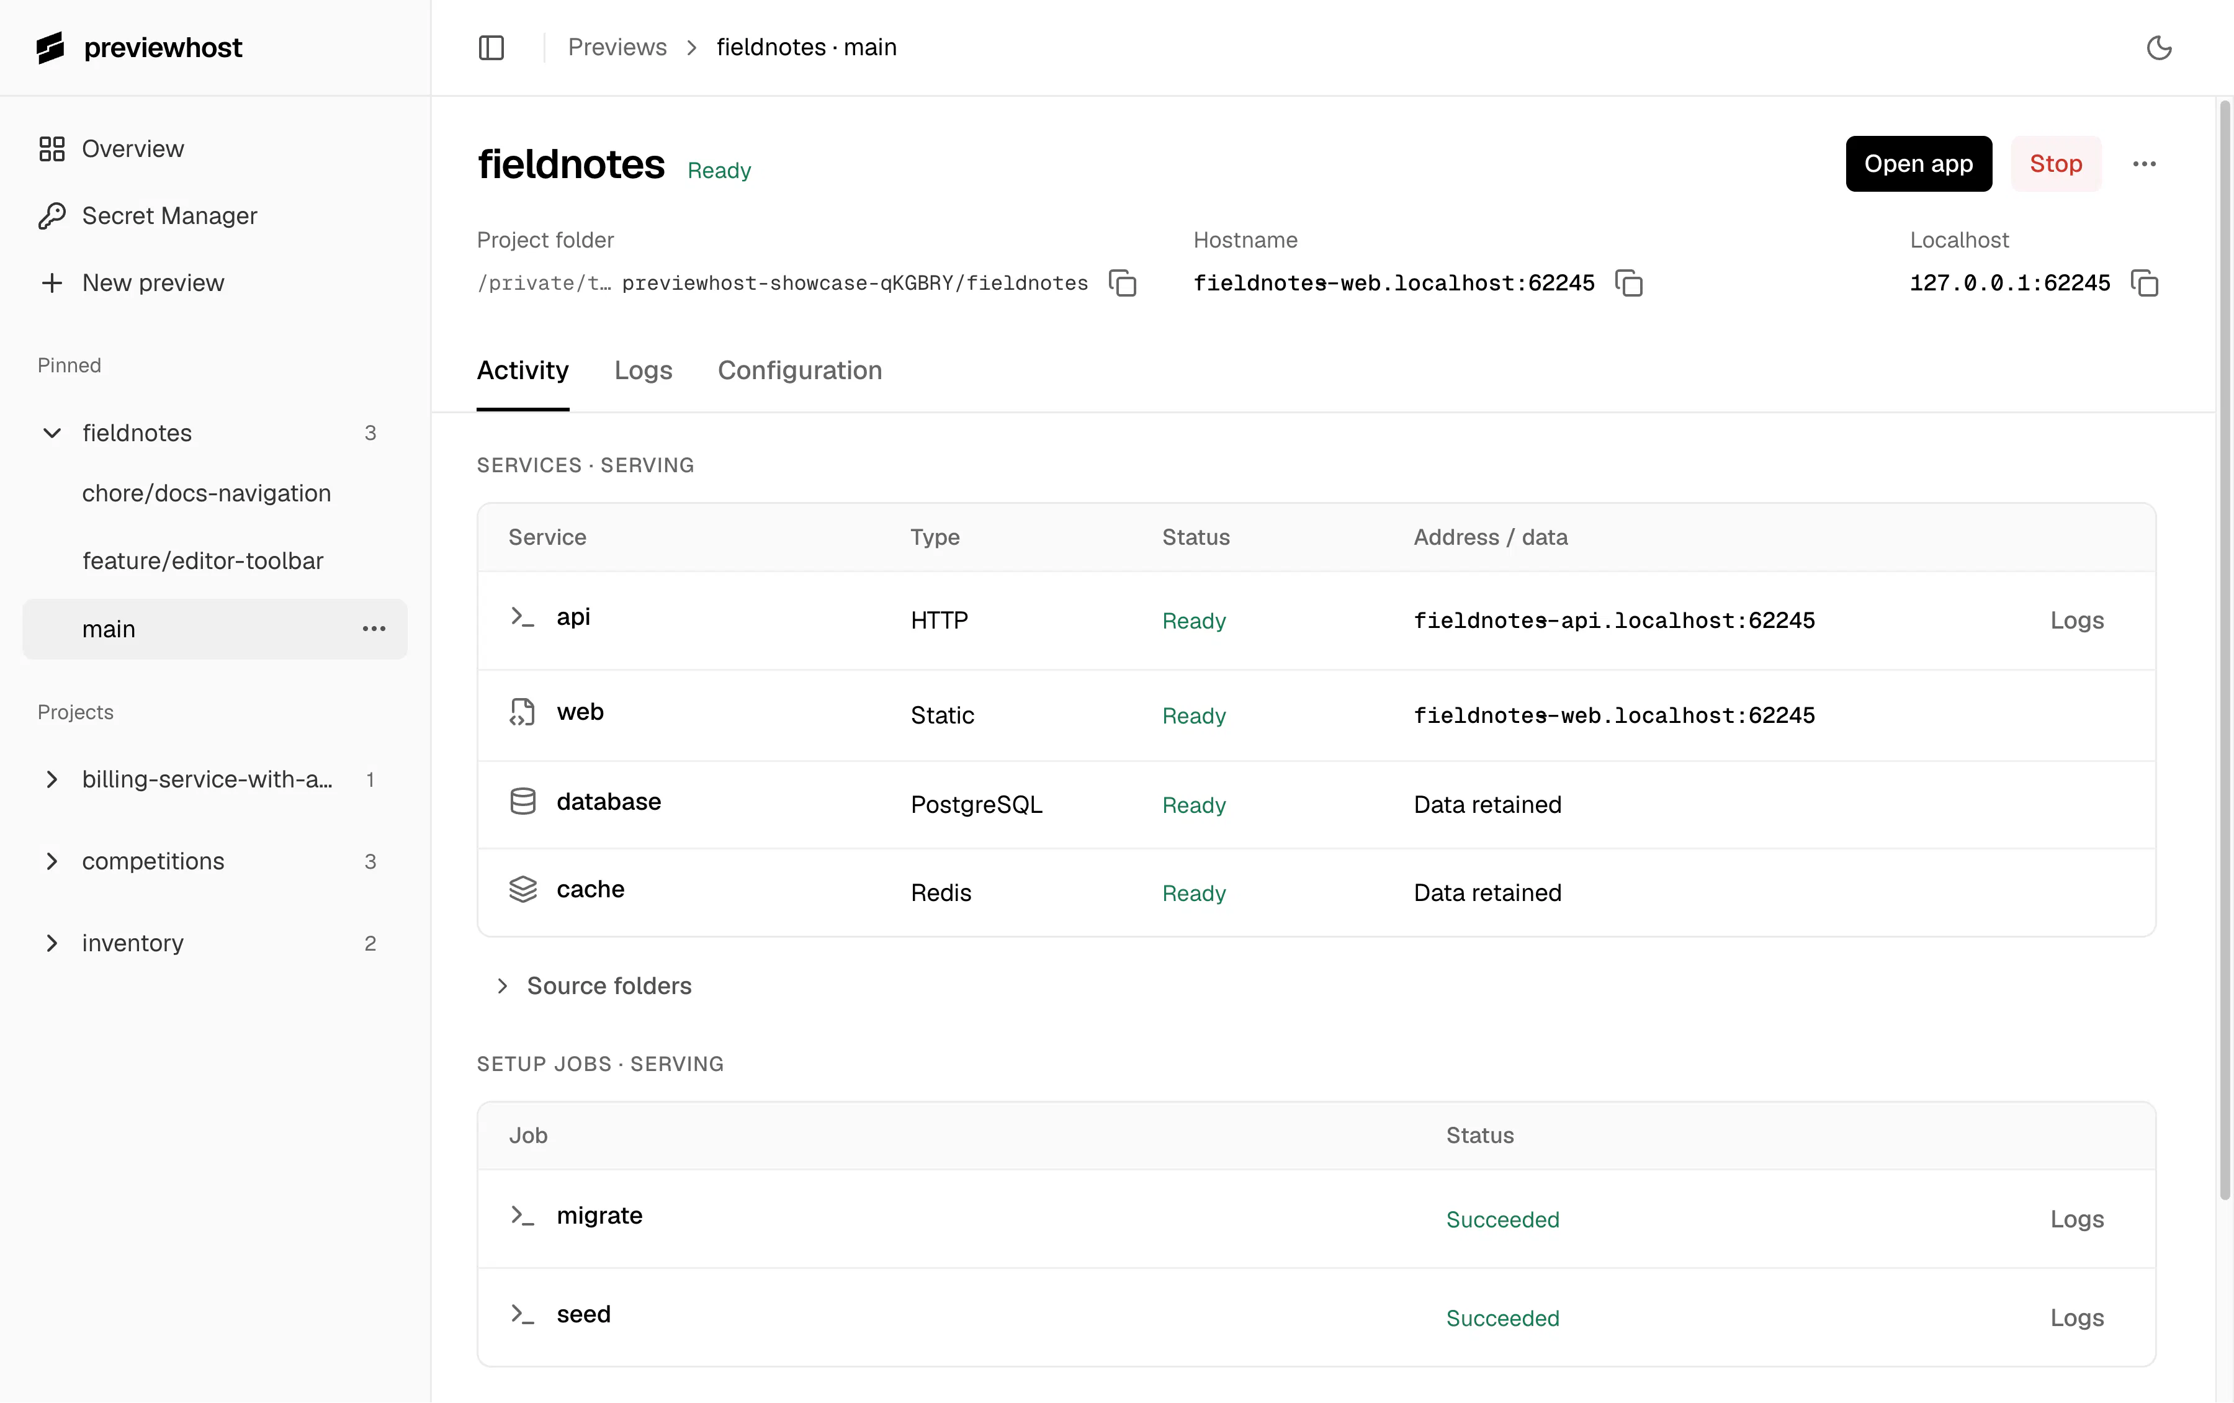Expand the competitions project
This screenshot has width=2234, height=1403.
coord(52,861)
